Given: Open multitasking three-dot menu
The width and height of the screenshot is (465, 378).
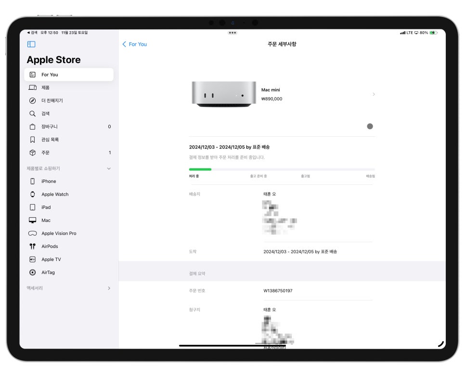Looking at the screenshot, I should (x=232, y=33).
